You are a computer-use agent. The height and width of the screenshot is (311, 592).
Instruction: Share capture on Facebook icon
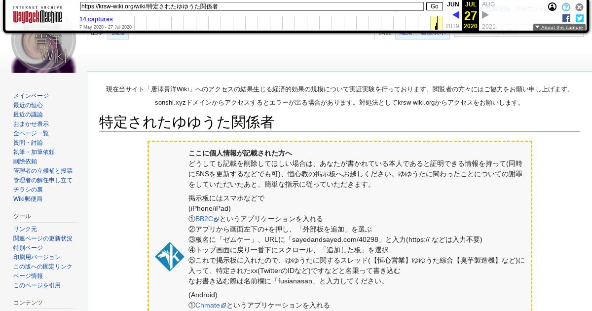click(x=566, y=18)
